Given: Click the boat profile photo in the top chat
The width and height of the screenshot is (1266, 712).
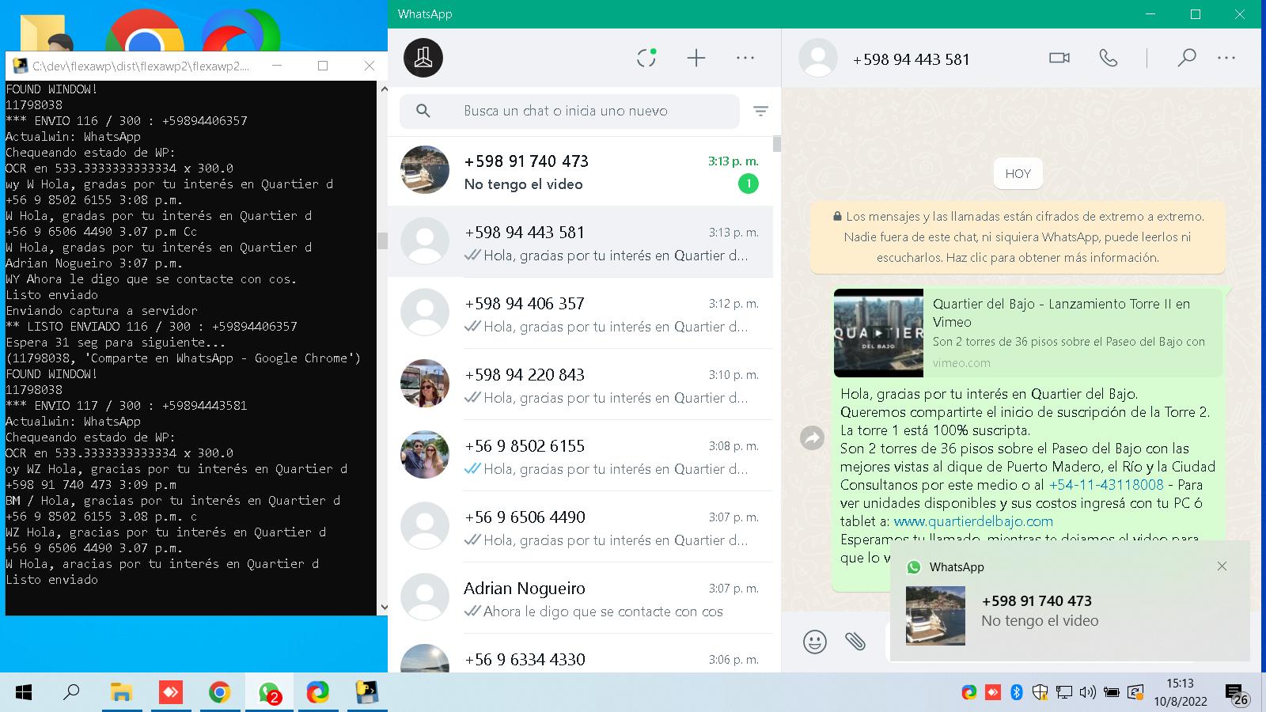Looking at the screenshot, I should click(x=425, y=170).
